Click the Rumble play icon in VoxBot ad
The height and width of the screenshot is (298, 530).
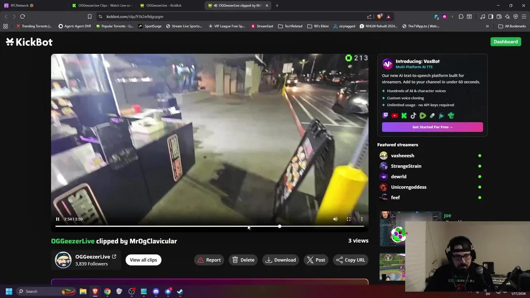point(423,116)
